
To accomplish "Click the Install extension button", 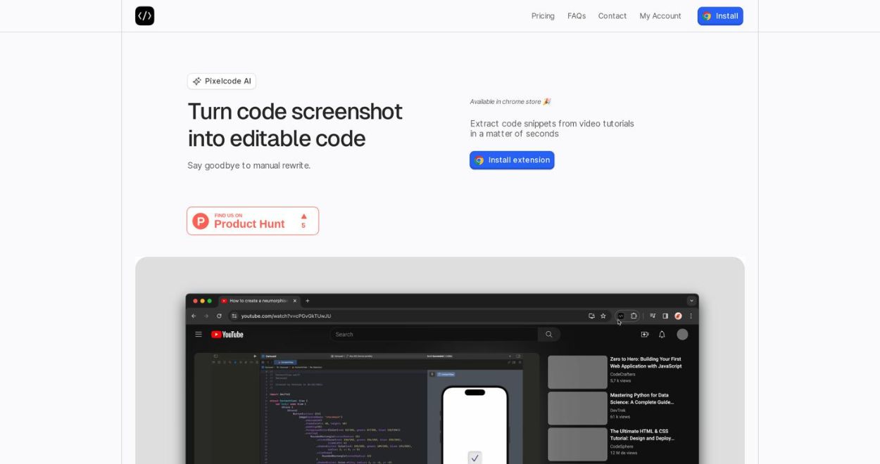I will click(512, 160).
